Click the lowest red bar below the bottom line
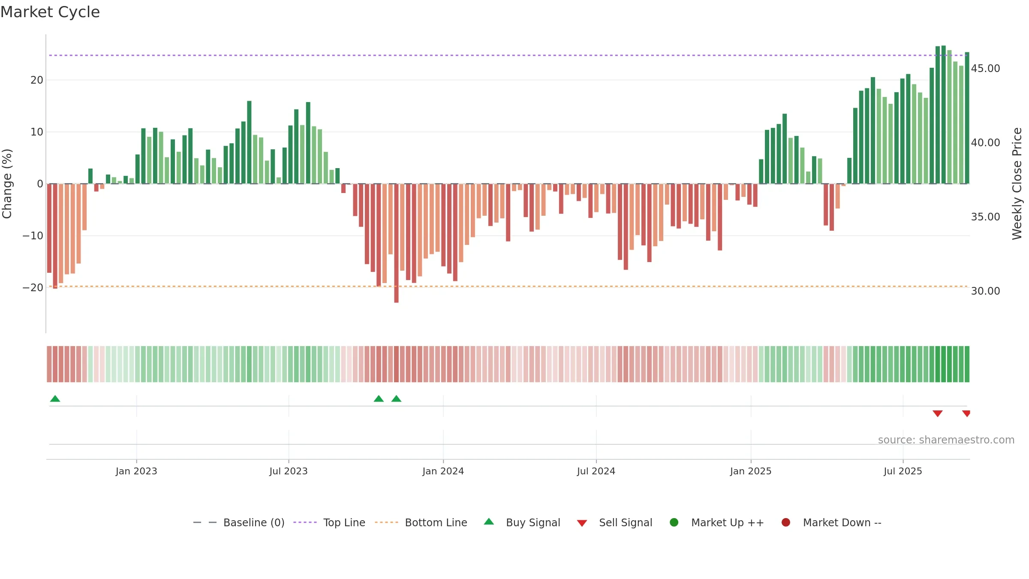The image size is (1029, 579). 396,243
